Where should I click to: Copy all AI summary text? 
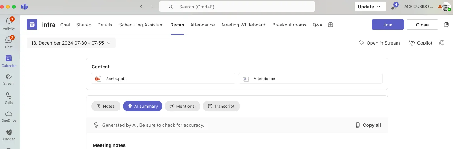368,125
